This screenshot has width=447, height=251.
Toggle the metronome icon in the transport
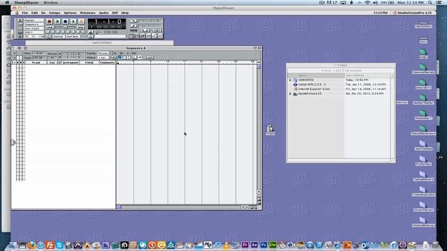coord(91,32)
